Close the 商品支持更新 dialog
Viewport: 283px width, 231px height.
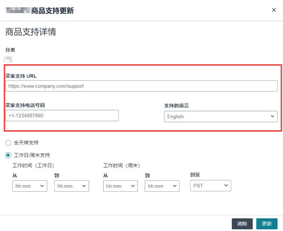tap(274, 10)
